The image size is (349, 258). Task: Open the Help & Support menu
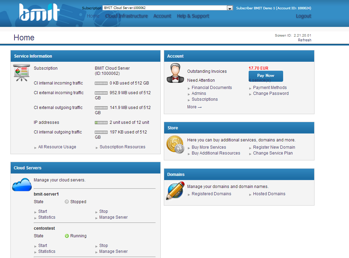coord(193,16)
